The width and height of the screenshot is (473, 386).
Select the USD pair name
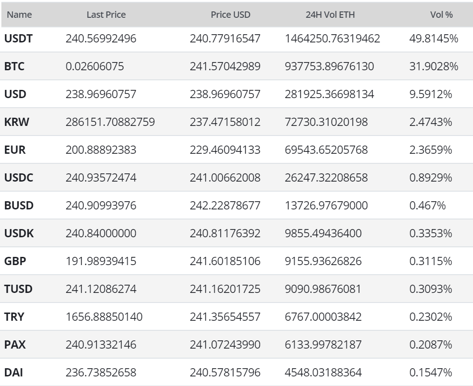(15, 94)
